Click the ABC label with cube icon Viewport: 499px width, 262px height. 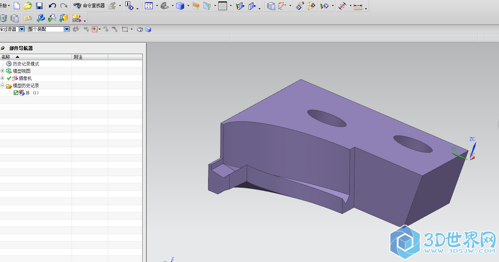click(x=76, y=18)
